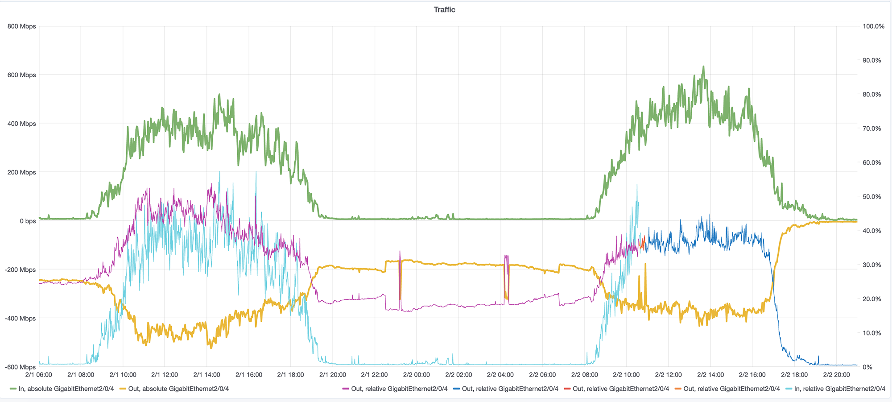The image size is (892, 402).
Task: Click the '2/2 00:00' time axis label
Action: pos(416,375)
